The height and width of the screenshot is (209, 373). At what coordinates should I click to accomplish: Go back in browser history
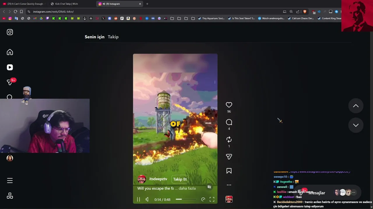[x=4, y=12]
